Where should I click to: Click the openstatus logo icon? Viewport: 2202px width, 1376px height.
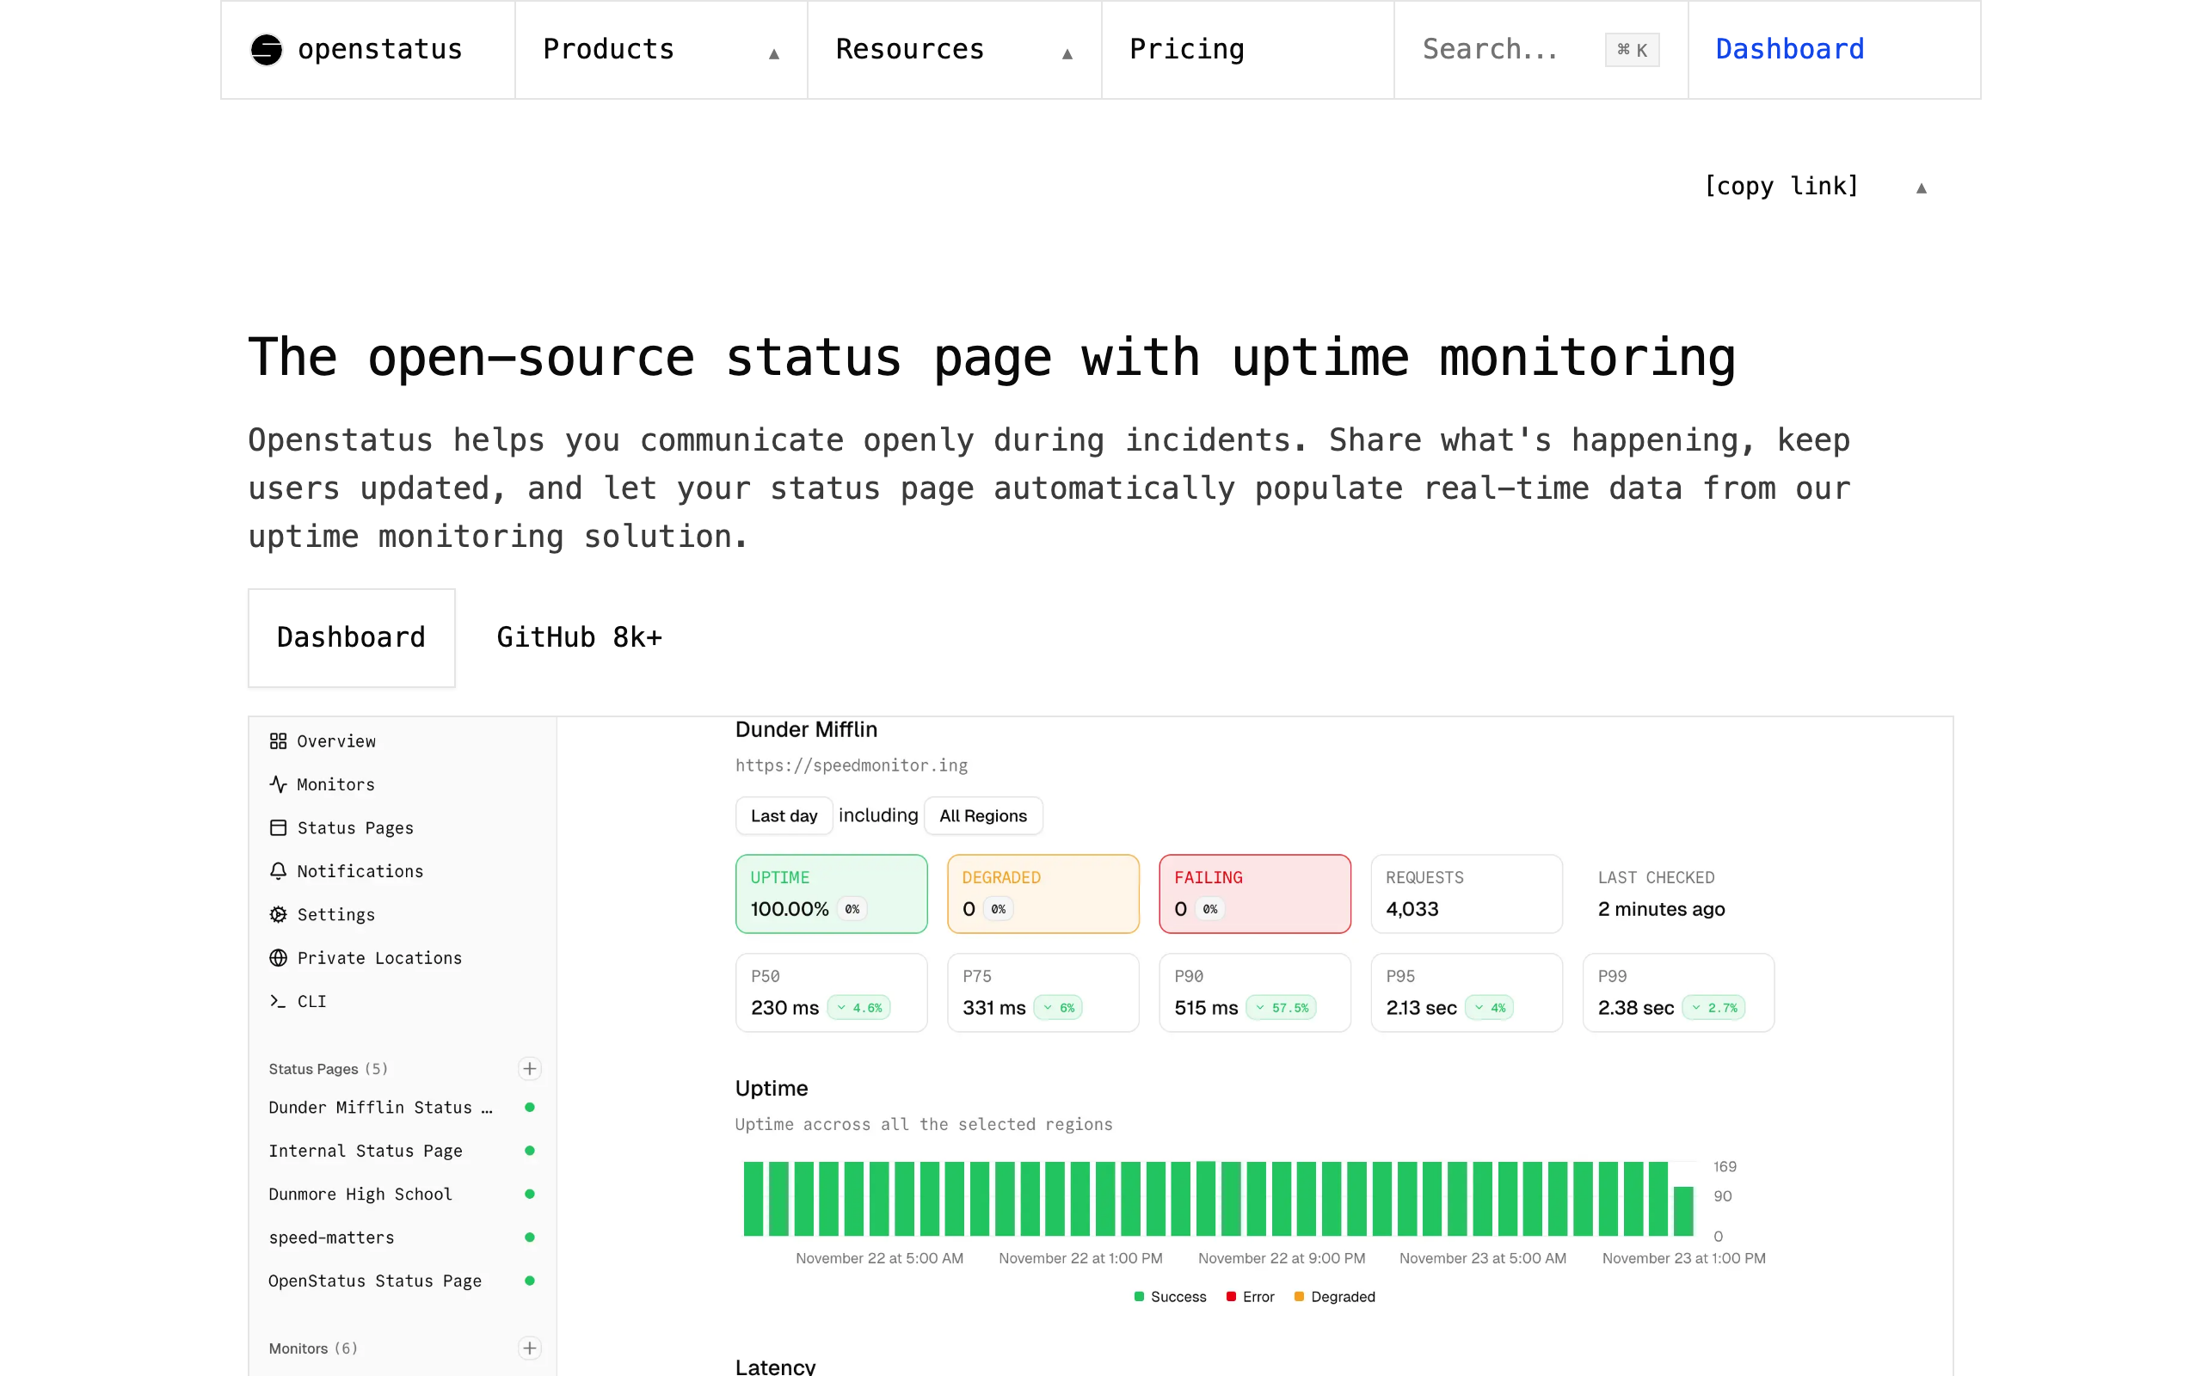(267, 49)
